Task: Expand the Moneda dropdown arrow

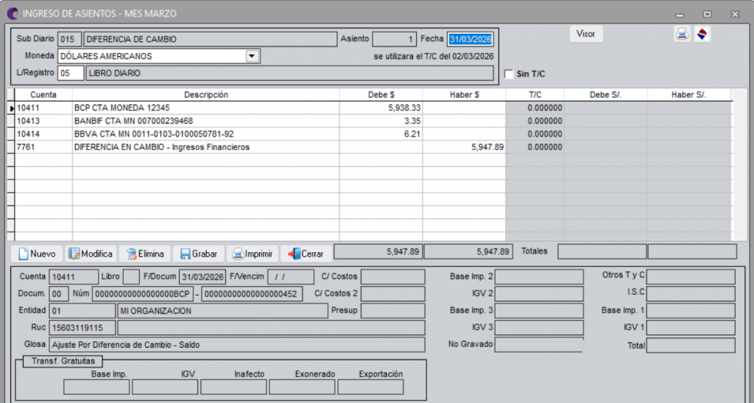Action: pos(252,56)
